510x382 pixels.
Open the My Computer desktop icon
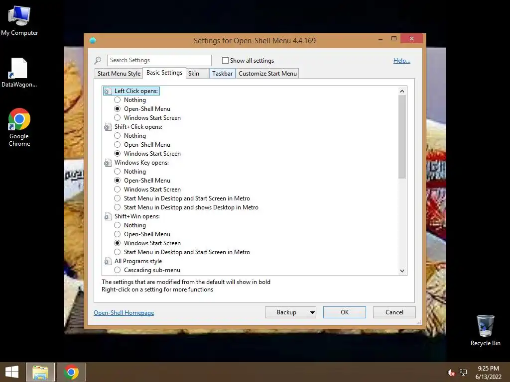tap(19, 21)
